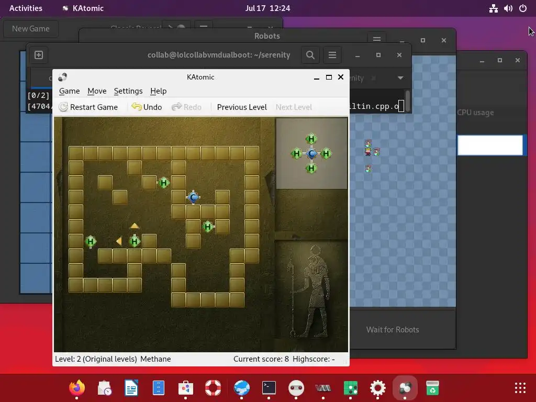Open the Robots window hamburger menu
The image size is (536, 402).
click(x=377, y=38)
